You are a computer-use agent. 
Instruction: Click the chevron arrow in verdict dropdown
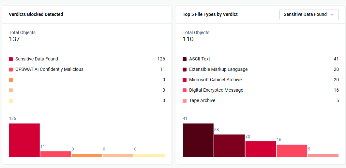(x=332, y=15)
